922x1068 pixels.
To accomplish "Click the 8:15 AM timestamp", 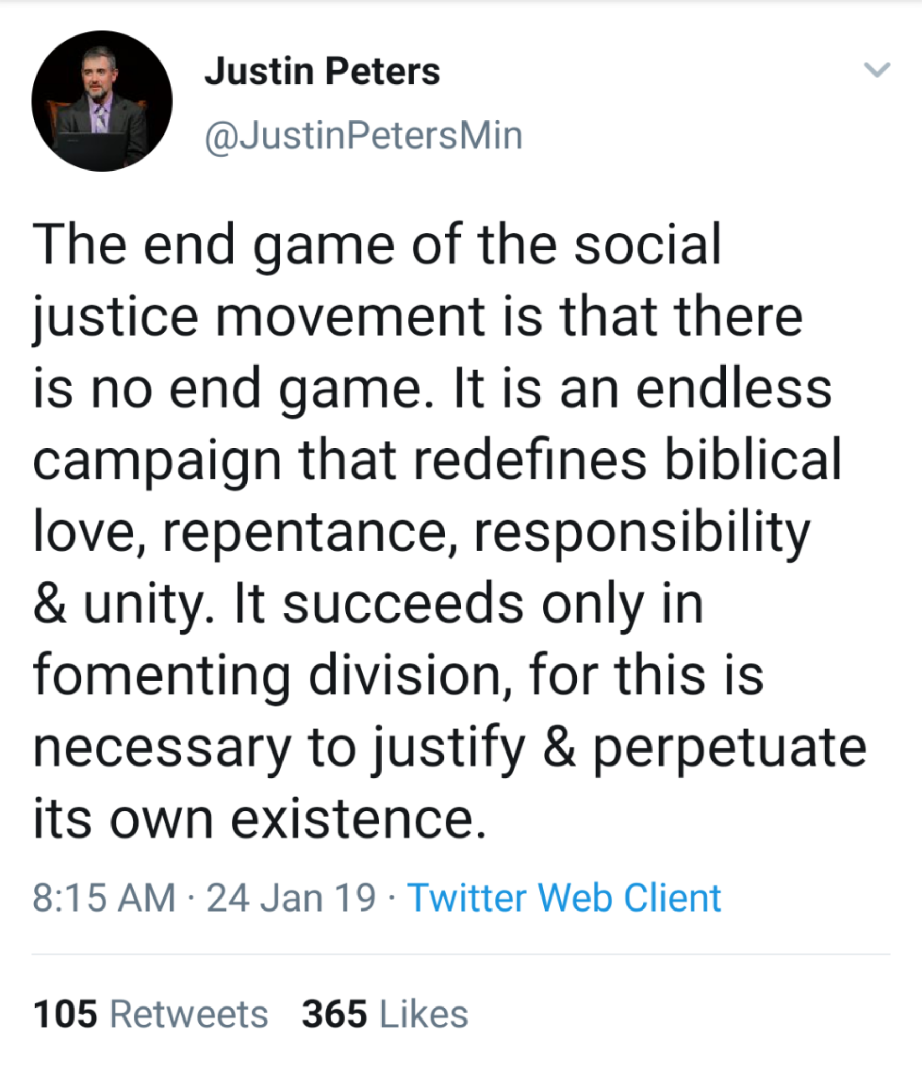I will click(104, 898).
